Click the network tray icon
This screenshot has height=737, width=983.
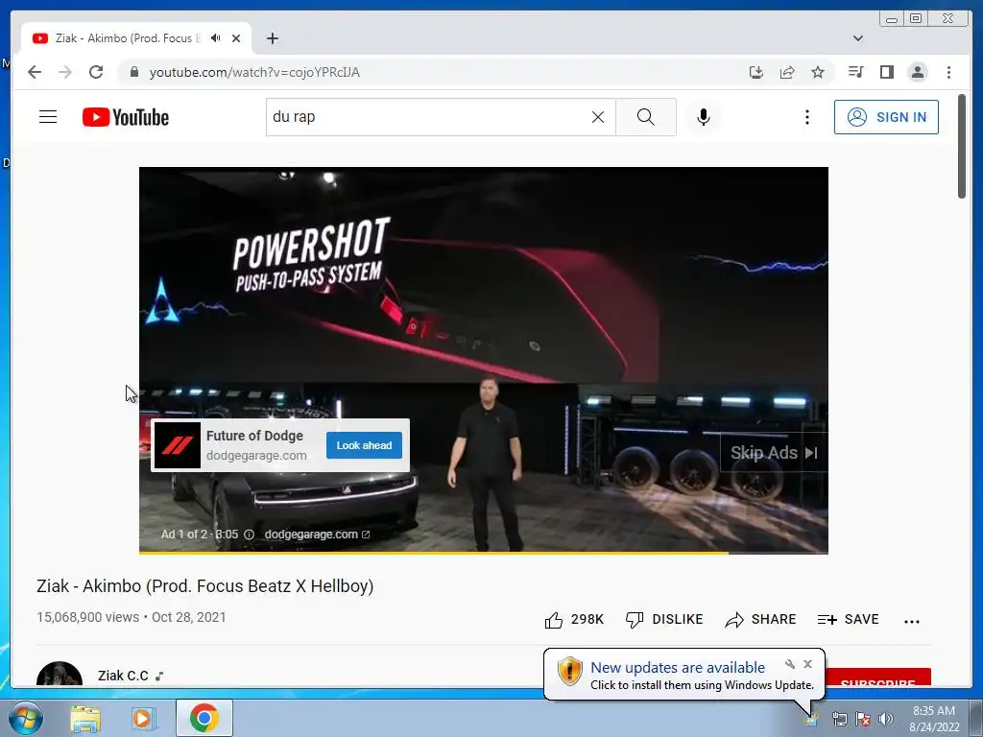pyautogui.click(x=839, y=719)
